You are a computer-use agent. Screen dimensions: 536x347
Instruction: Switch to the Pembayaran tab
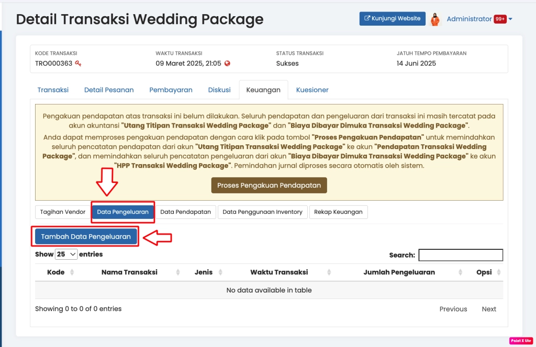click(171, 90)
